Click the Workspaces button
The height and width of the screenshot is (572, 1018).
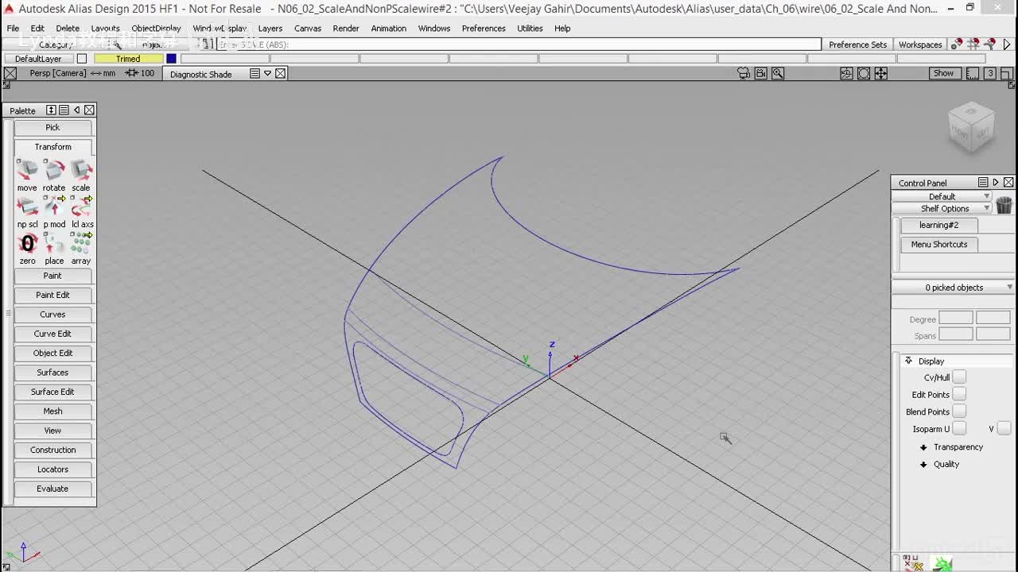point(920,44)
